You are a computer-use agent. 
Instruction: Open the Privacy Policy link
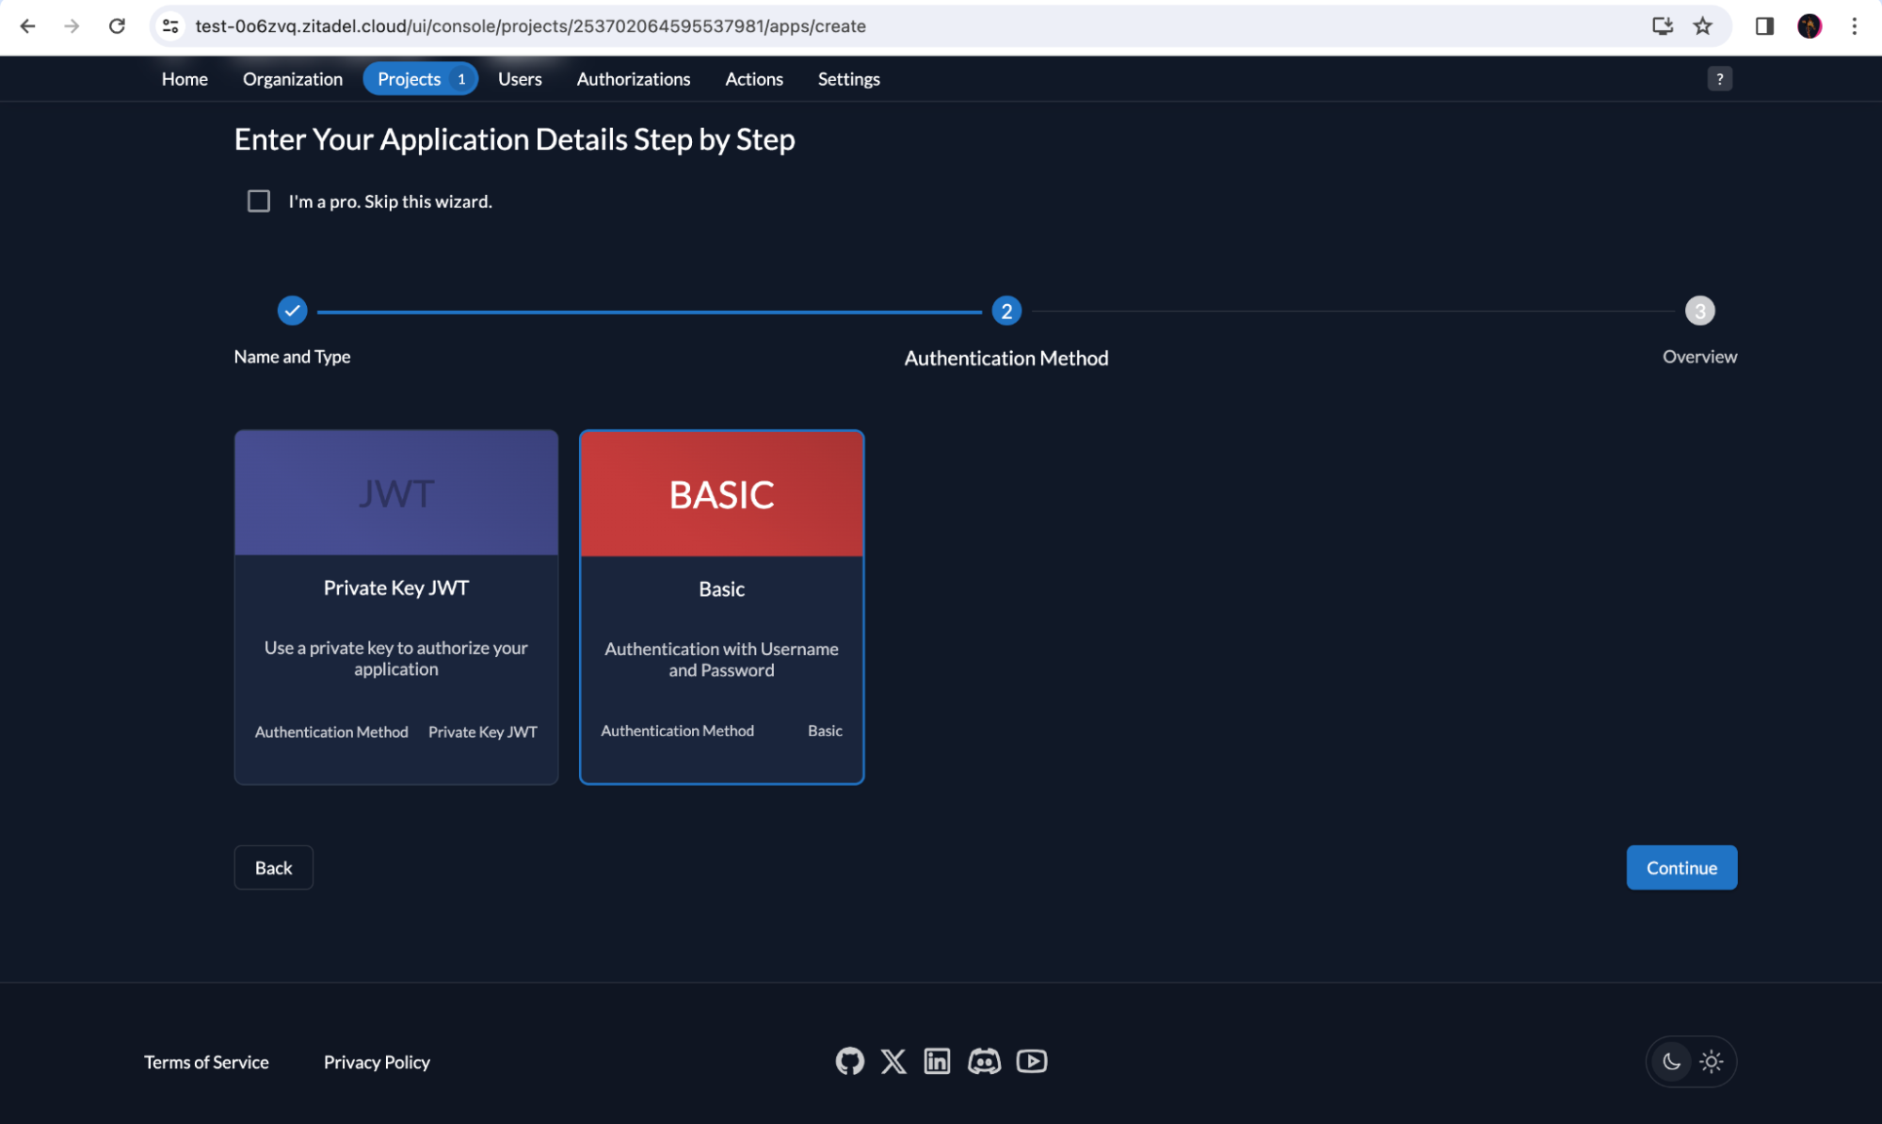(377, 1062)
